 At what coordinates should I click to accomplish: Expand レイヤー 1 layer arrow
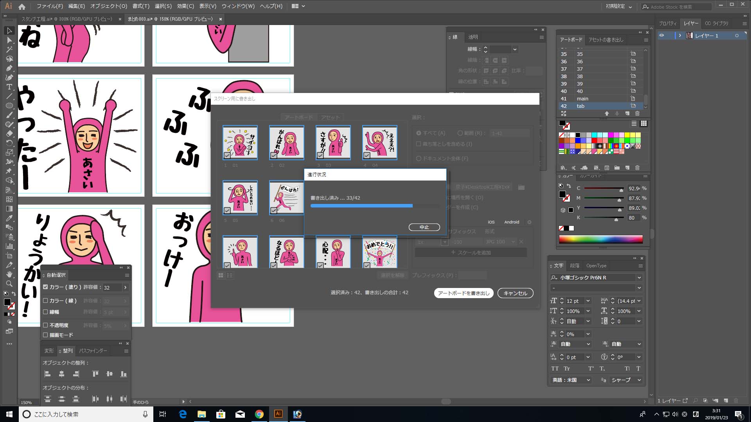click(680, 36)
